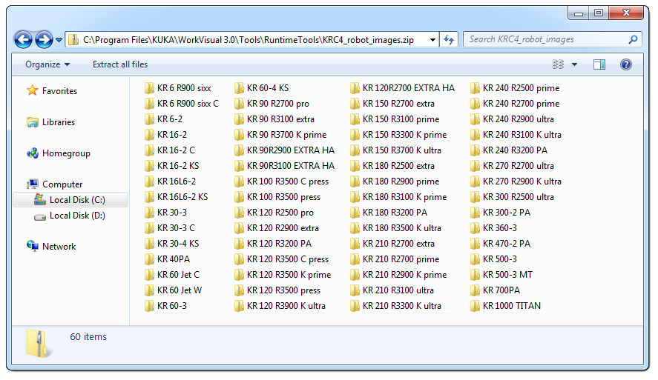
Task: Expand the address bar path dropdown
Action: [432, 40]
